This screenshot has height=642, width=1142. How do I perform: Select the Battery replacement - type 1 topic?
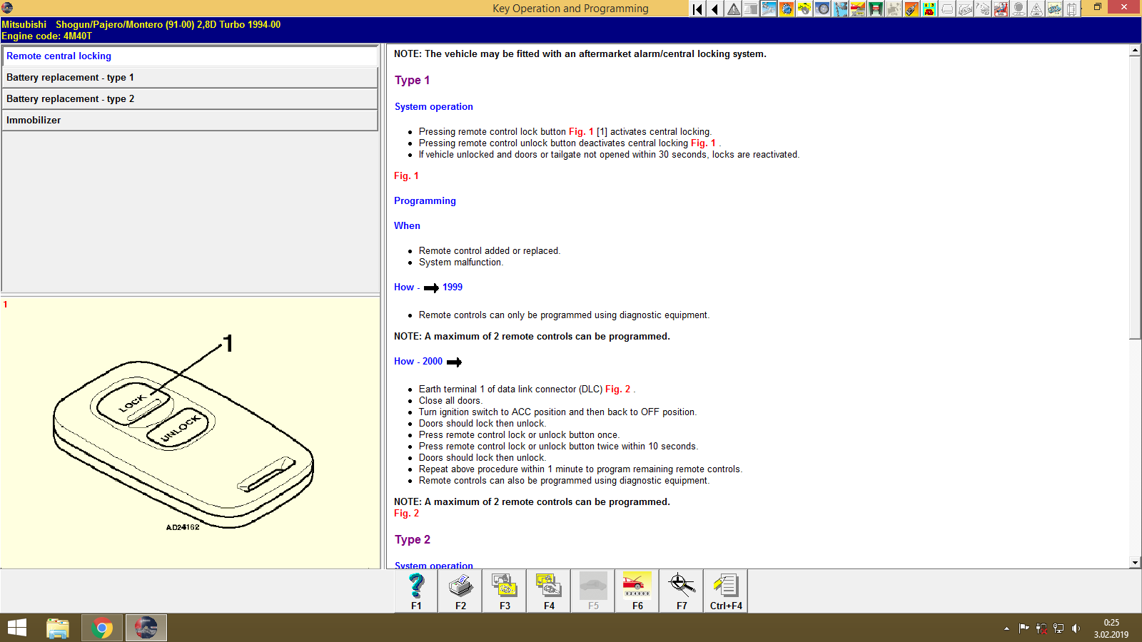click(x=69, y=77)
